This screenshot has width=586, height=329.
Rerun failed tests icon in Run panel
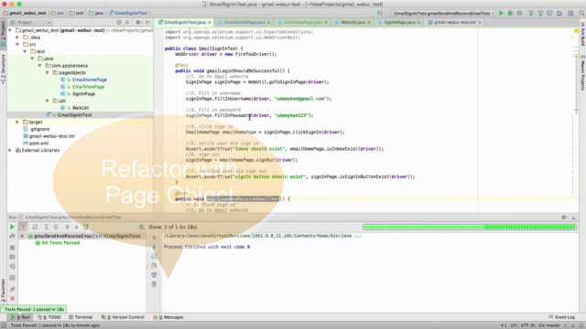coord(12,237)
